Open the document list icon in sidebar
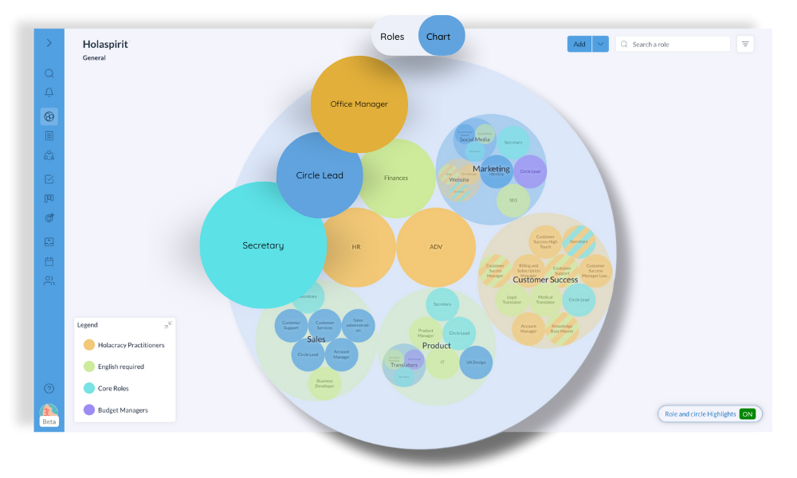The width and height of the screenshot is (797, 478). [x=49, y=135]
